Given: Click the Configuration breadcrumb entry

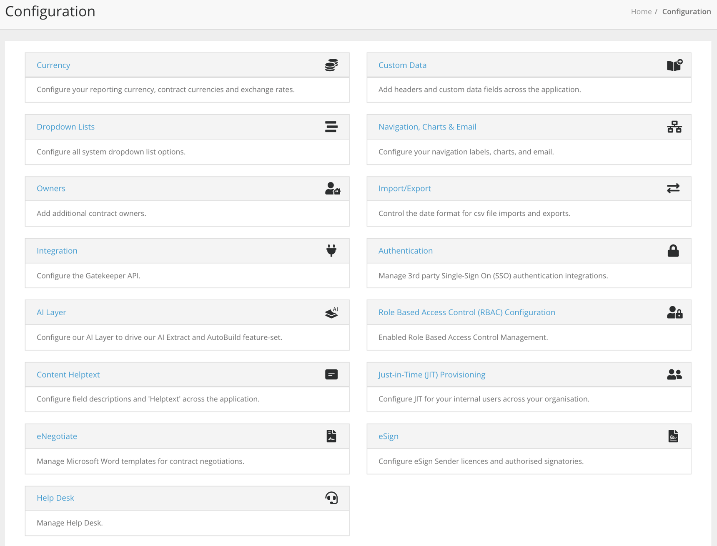Looking at the screenshot, I should tap(686, 11).
